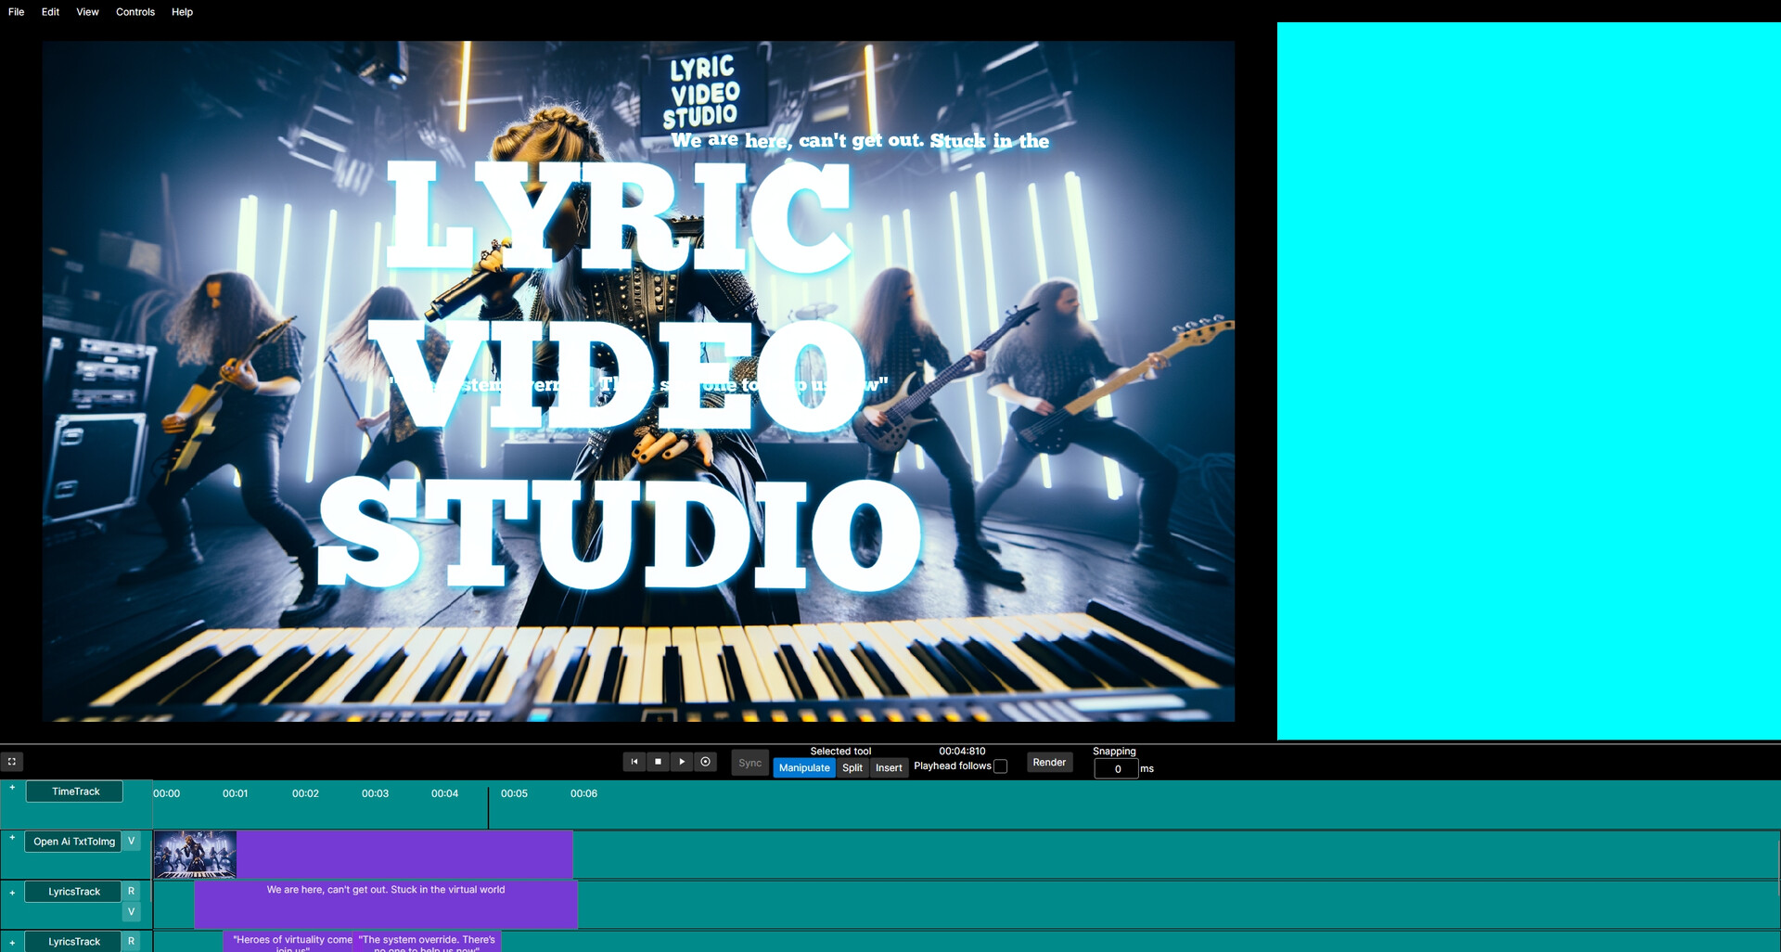Click the plus expander on Open Ai TxtToImg track
The width and height of the screenshot is (1781, 952).
click(x=12, y=838)
